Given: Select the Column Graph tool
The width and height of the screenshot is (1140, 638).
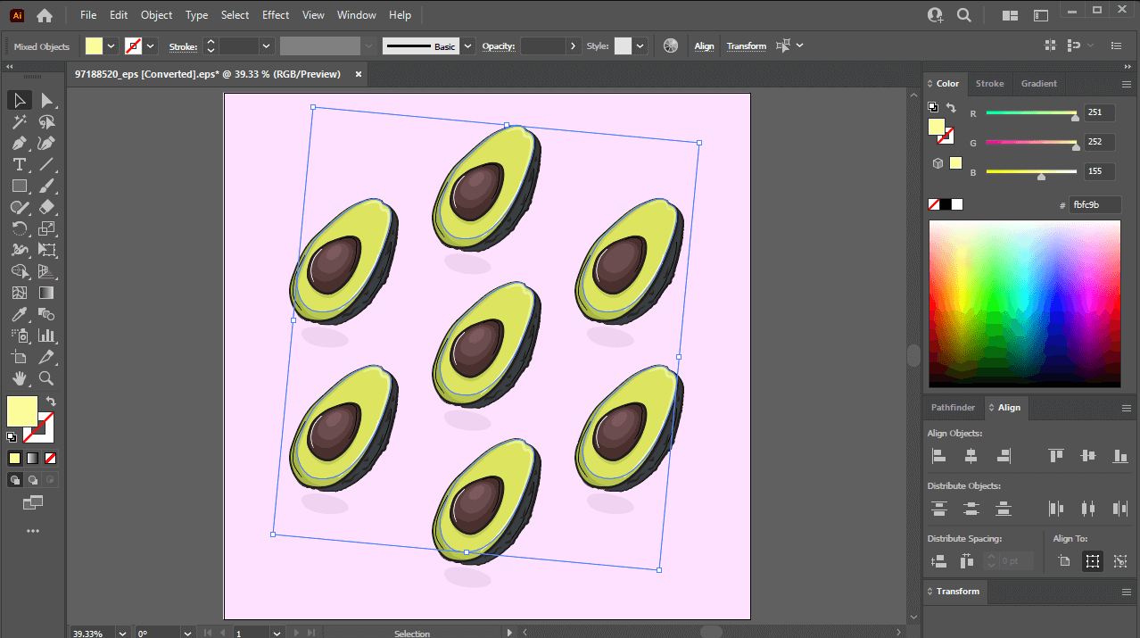Looking at the screenshot, I should (x=47, y=336).
